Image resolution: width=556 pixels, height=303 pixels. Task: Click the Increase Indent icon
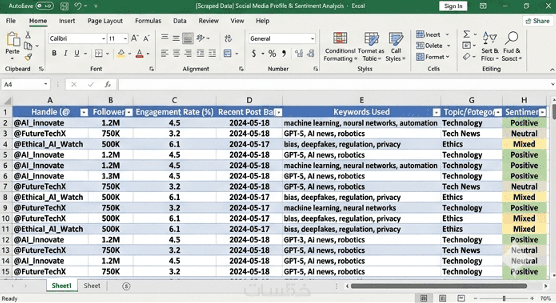[212, 53]
